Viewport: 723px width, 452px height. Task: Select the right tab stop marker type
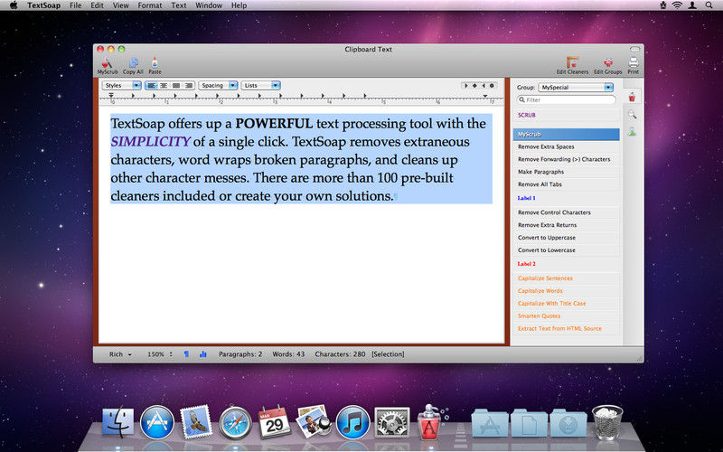(484, 85)
